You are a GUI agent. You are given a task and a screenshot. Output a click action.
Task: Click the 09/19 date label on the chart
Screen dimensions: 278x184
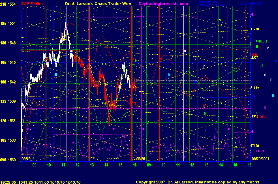26,159
